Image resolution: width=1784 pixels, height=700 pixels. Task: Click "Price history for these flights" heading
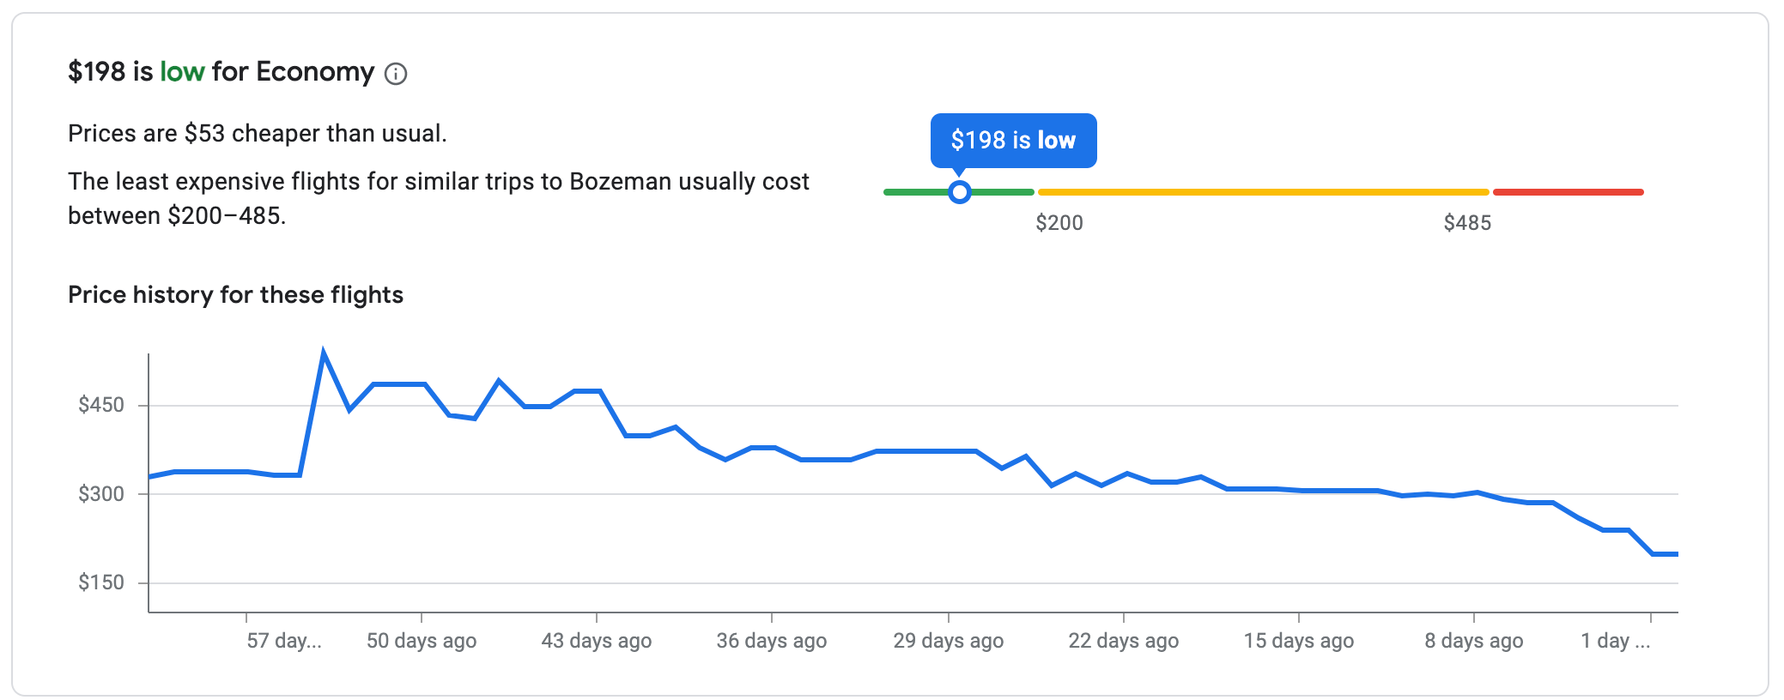tap(235, 295)
